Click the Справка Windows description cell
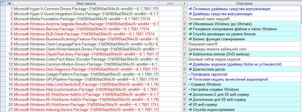Screen dimensions: 302x112 [244, 84]
